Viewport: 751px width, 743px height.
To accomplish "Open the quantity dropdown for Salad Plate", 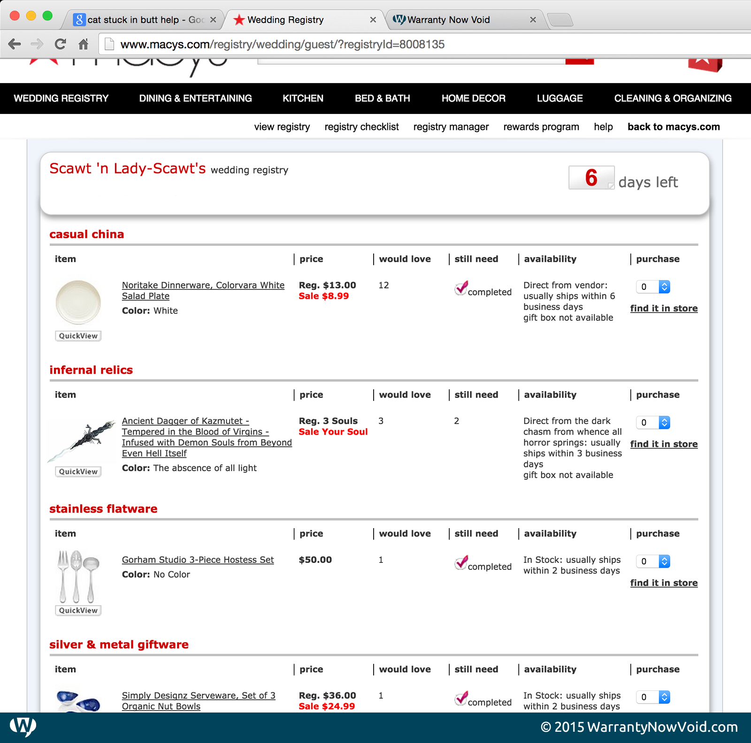I will [653, 287].
